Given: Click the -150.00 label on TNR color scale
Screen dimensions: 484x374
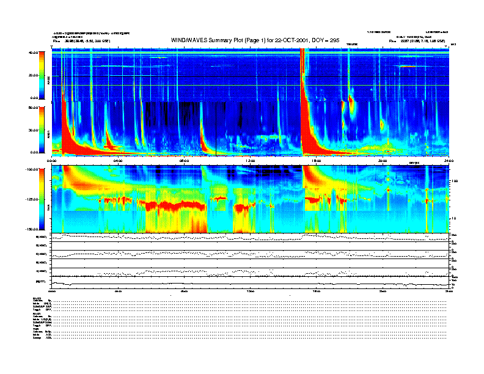Looking at the screenshot, I should click(x=32, y=229).
